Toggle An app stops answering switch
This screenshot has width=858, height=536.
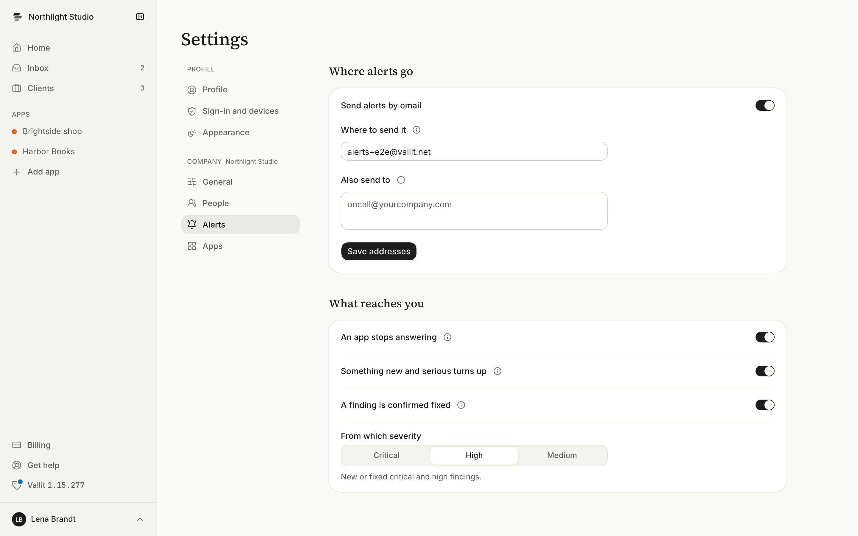[765, 337]
